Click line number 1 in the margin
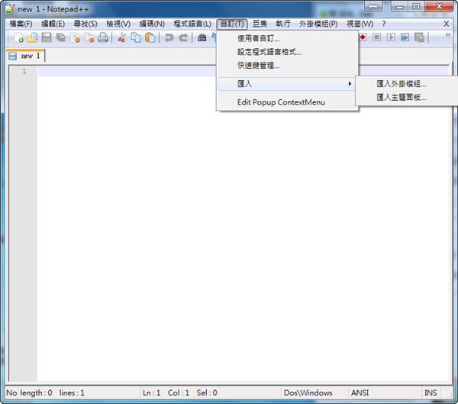458x404 pixels. tap(24, 71)
